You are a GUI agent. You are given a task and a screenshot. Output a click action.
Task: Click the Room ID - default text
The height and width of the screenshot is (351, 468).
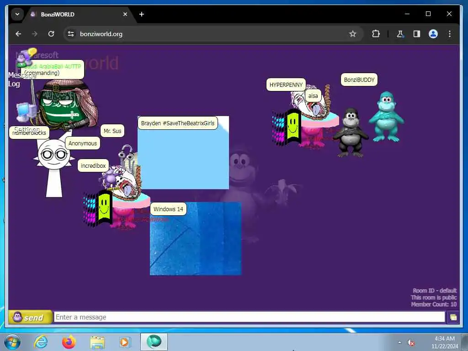435,290
